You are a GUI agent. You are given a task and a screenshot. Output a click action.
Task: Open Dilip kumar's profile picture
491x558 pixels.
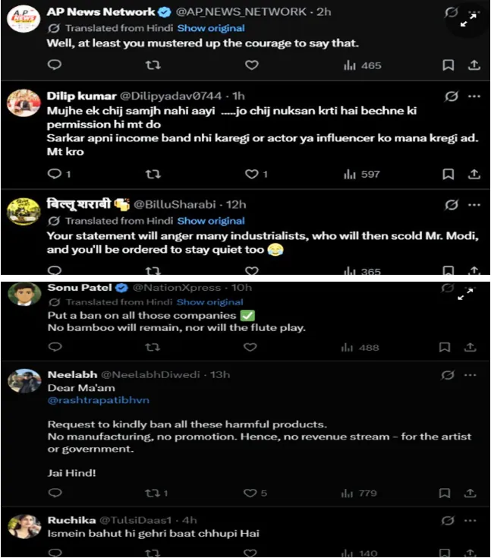pos(24,103)
